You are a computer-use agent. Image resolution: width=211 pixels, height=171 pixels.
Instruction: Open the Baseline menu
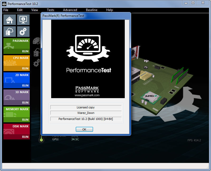point(92,10)
